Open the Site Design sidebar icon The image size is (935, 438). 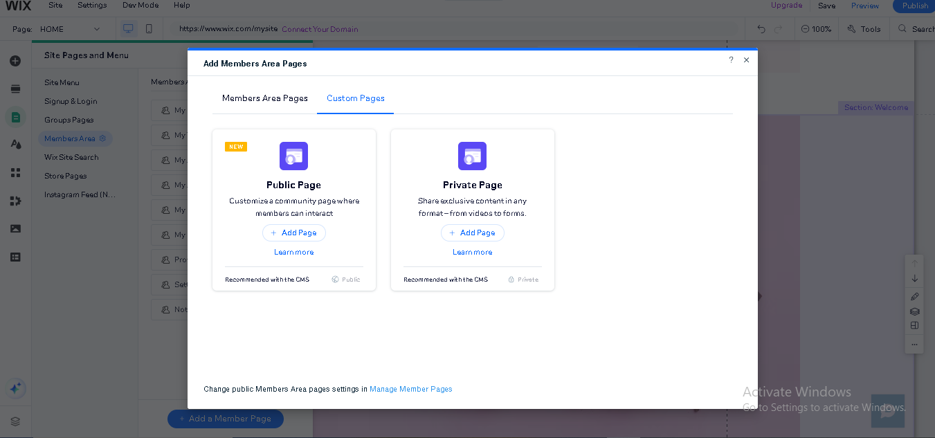(x=15, y=145)
